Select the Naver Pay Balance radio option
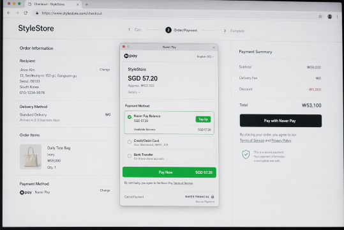This screenshot has height=230, width=344. [130, 117]
